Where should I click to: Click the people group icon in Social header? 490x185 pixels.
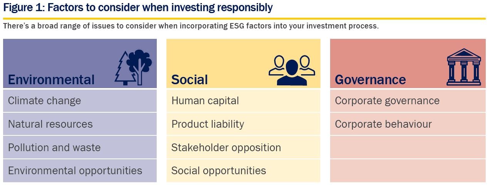292,70
